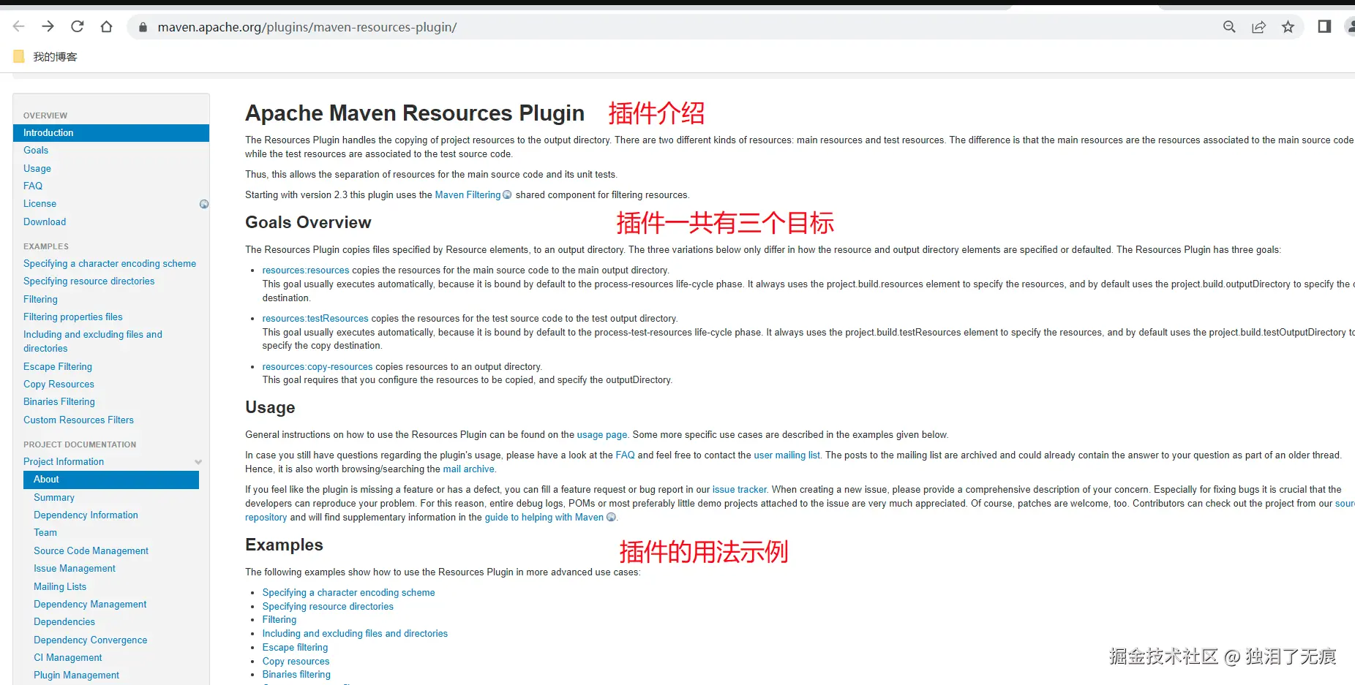
Task: Share this page from address bar
Action: point(1258,27)
